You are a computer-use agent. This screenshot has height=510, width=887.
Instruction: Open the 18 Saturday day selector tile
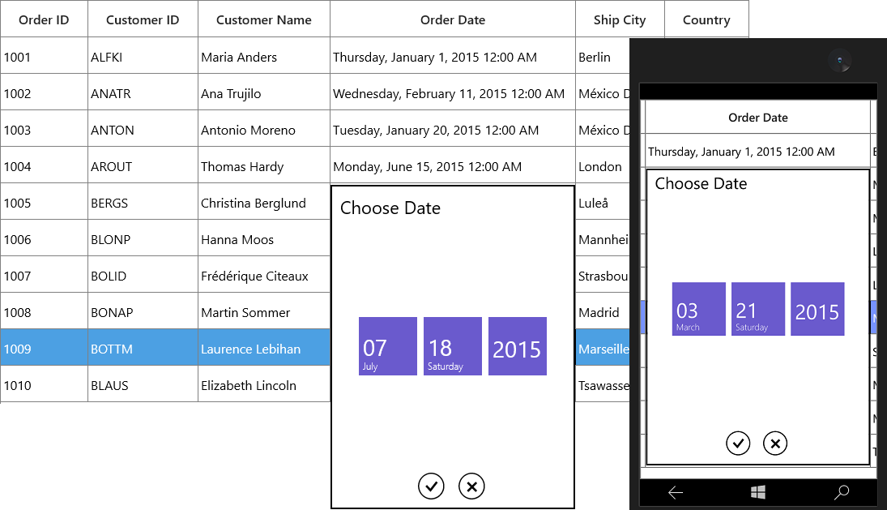[453, 346]
